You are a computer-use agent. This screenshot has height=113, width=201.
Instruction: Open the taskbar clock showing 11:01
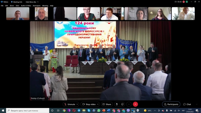190,110
